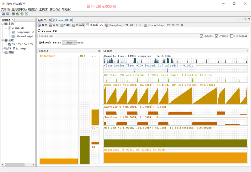Viewport: 251px width, 172px height.
Task: Click the heapdump icon in the Applications tree
Action: point(13,32)
